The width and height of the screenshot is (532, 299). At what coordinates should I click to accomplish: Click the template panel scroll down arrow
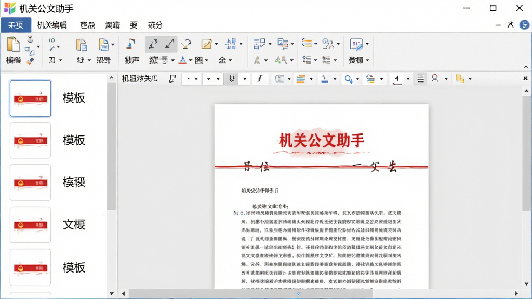coord(111,294)
